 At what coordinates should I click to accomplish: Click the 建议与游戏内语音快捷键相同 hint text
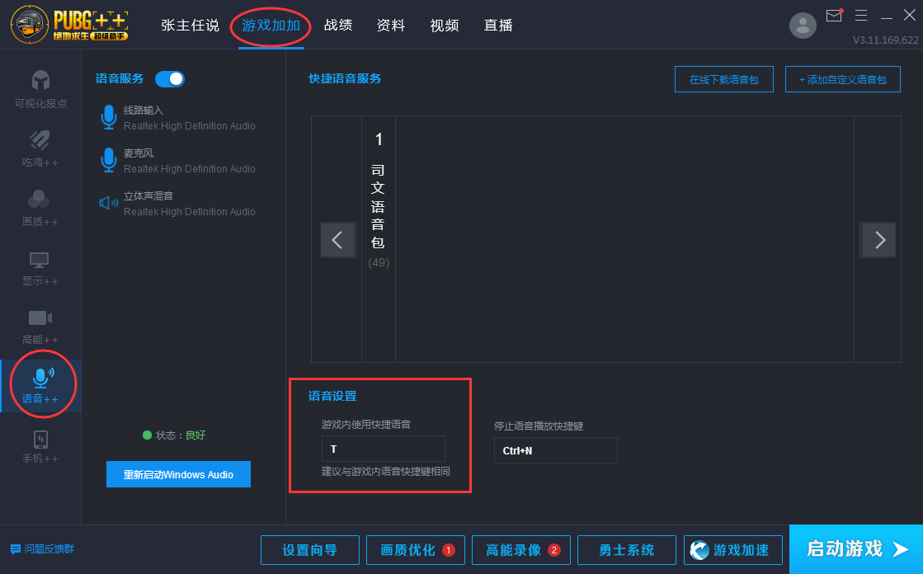coord(385,472)
